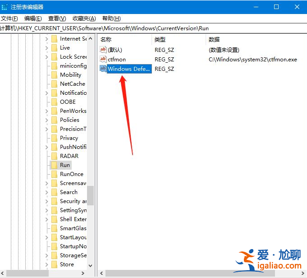Open the 收藏夹(A) menu
Image resolution: width=307 pixels, height=278 pixels.
(x=84, y=19)
